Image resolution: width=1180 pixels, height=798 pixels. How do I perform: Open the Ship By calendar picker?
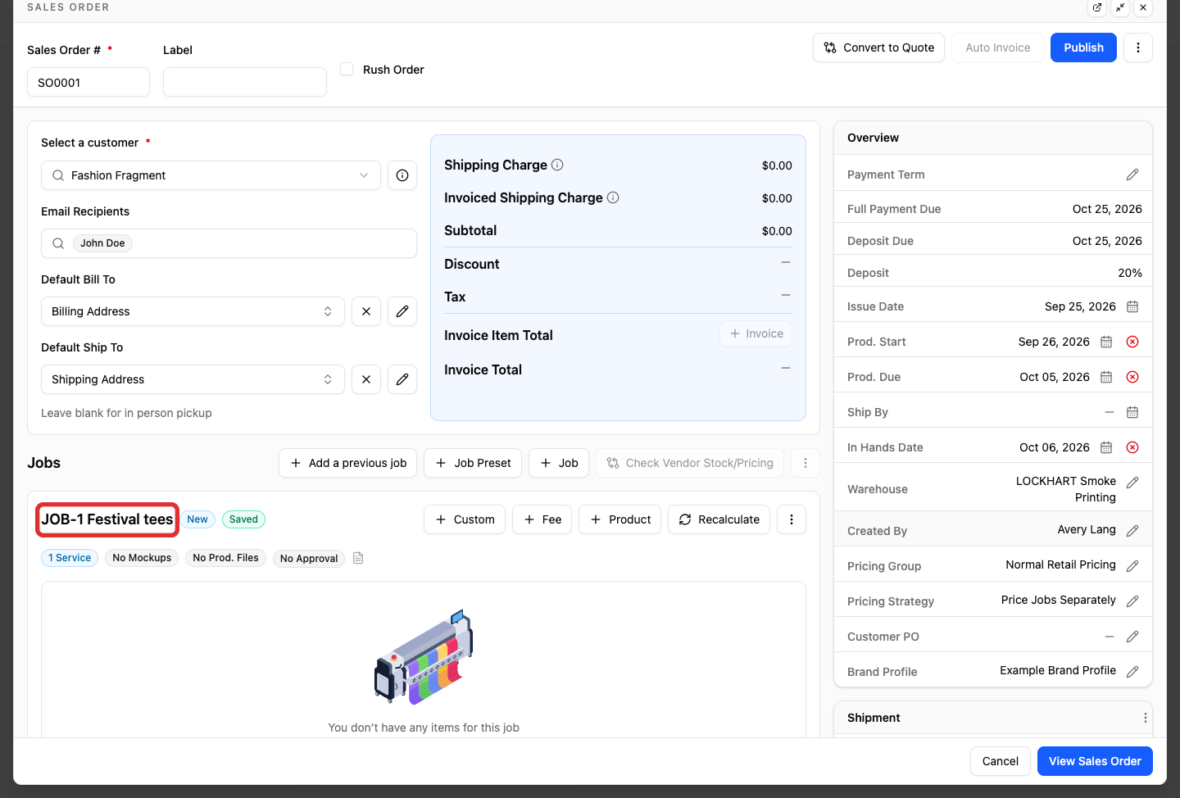tap(1132, 412)
